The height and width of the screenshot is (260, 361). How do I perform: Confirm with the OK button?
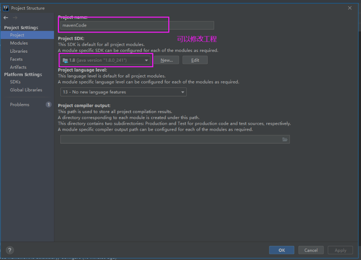tap(282, 250)
